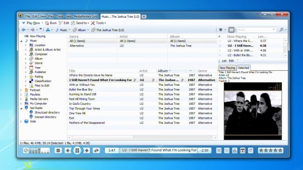Toggle the equalizer icon in player bar
Screen dimensions: 303x170
point(234,150)
